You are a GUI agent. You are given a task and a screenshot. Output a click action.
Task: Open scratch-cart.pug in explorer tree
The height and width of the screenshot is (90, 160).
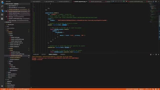click(x=15, y=52)
